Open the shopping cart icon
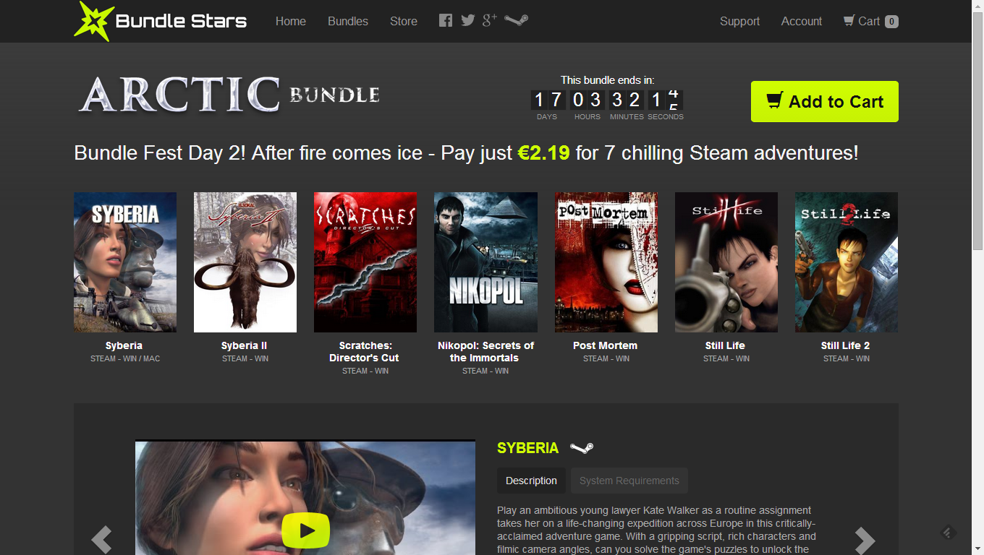 tap(851, 20)
